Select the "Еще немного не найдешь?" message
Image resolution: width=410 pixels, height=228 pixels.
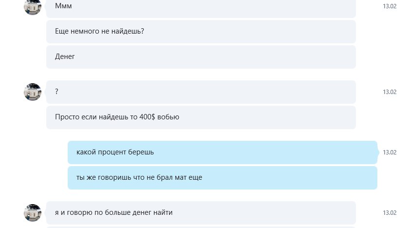pyautogui.click(x=201, y=32)
